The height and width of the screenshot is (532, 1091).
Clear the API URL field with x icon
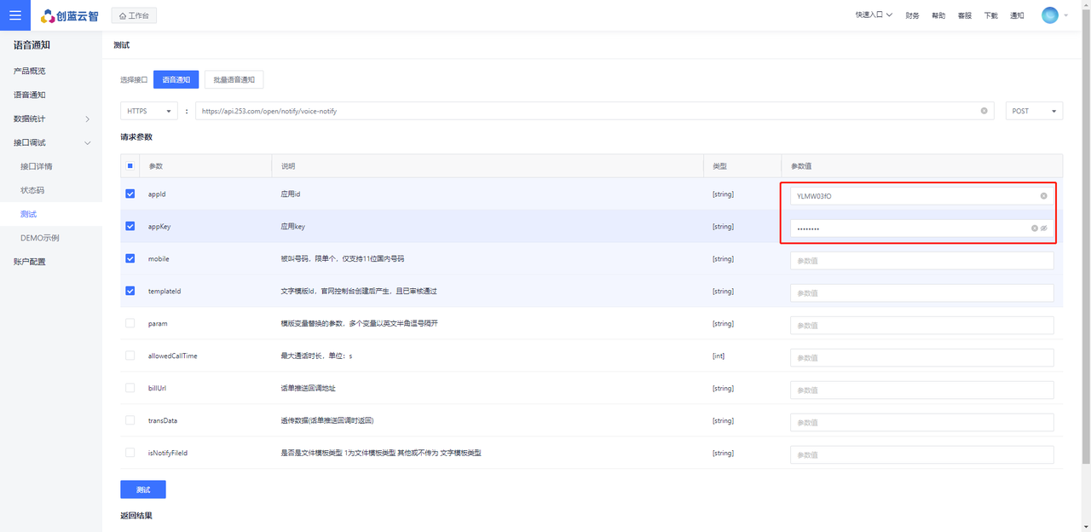pos(984,111)
